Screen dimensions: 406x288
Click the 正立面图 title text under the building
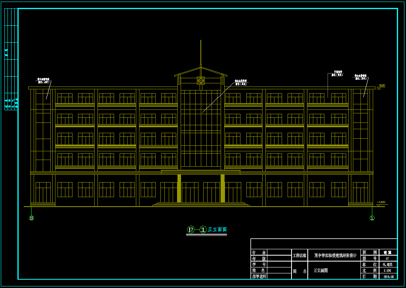pos(217,230)
